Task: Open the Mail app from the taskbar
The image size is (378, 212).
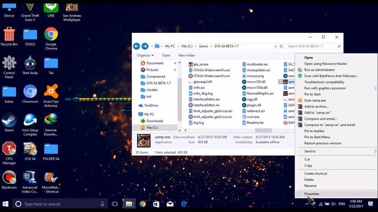Action: tap(170, 204)
